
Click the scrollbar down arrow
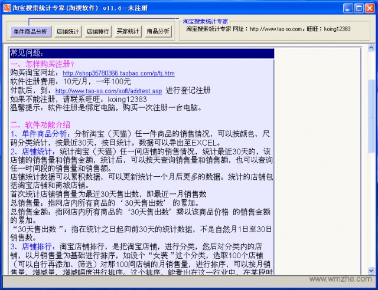point(371,271)
